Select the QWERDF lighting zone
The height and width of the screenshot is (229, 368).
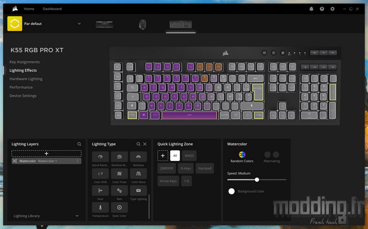click(x=167, y=168)
